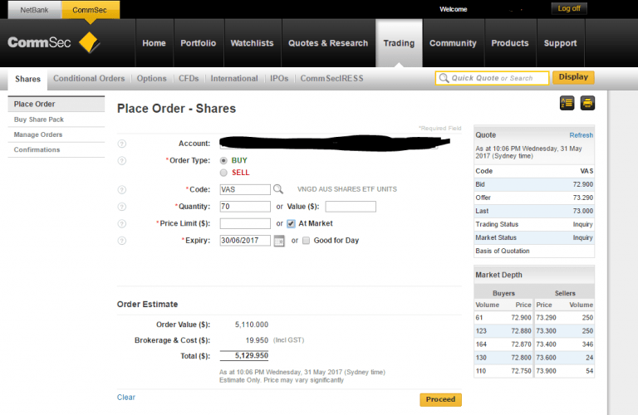Click the Value ($) input field
The height and width of the screenshot is (415, 638).
point(351,207)
